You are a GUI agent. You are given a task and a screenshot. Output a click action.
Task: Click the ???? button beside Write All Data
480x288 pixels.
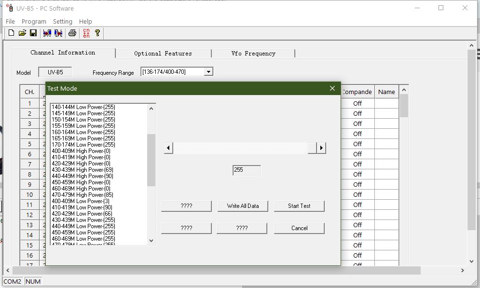pyautogui.click(x=186, y=206)
